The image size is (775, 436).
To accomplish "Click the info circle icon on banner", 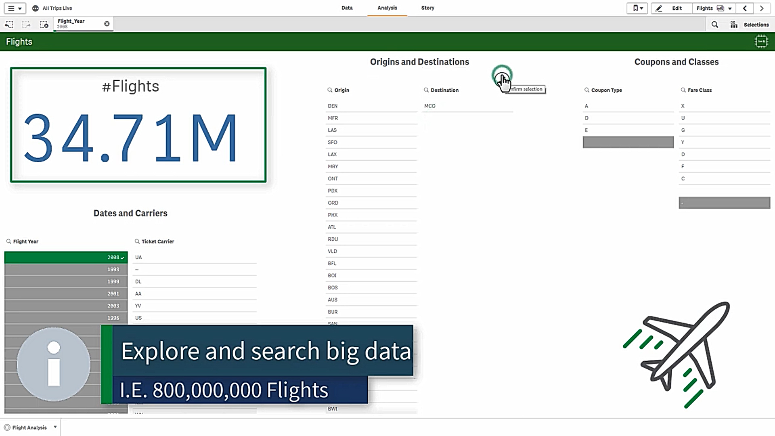I will (x=53, y=364).
